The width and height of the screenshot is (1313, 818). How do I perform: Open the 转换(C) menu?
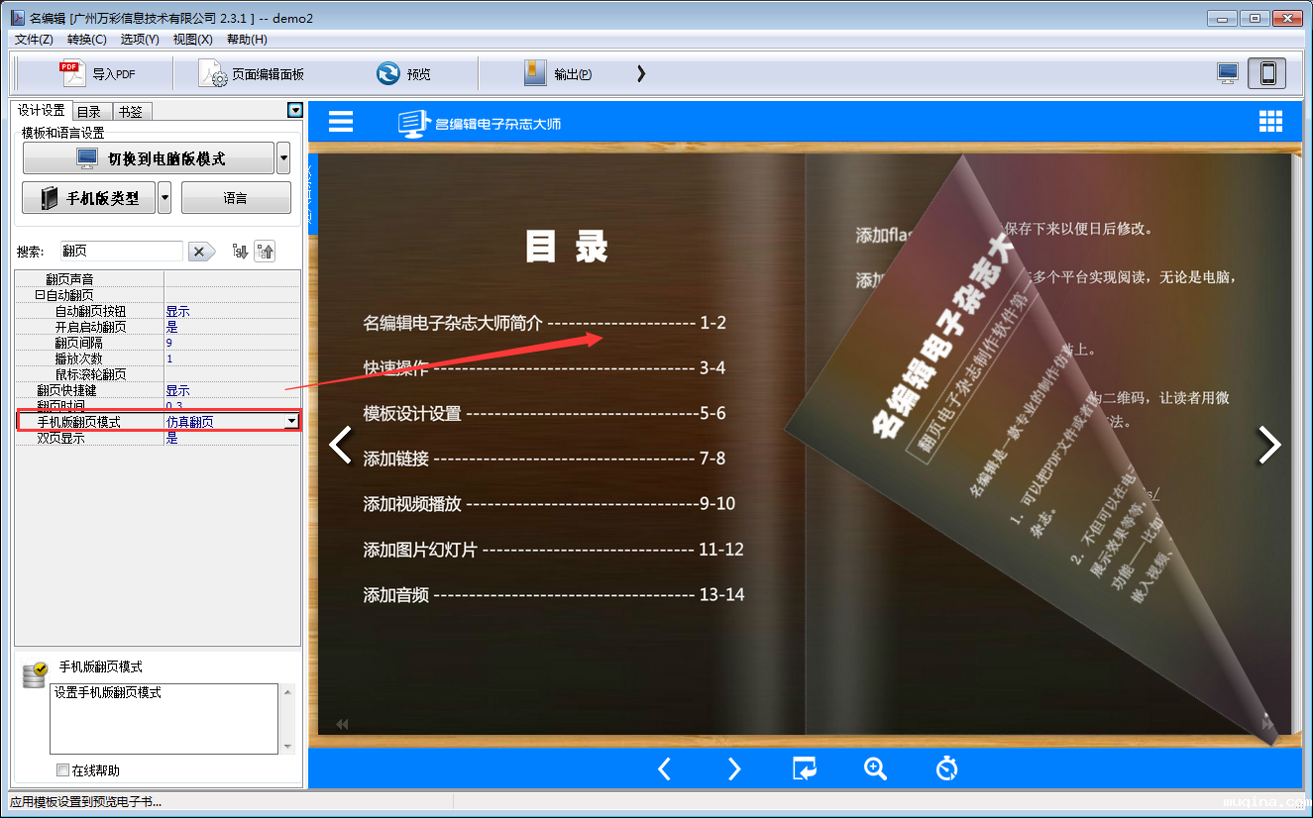click(x=86, y=40)
